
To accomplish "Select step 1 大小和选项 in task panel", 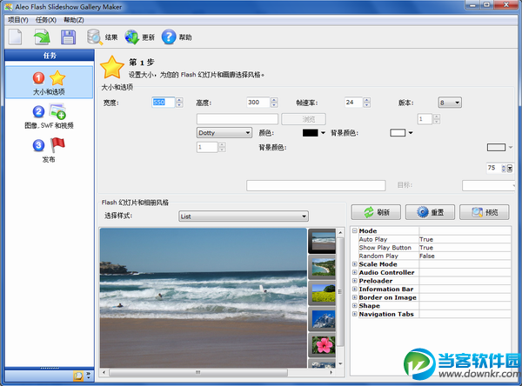I will 49,83.
